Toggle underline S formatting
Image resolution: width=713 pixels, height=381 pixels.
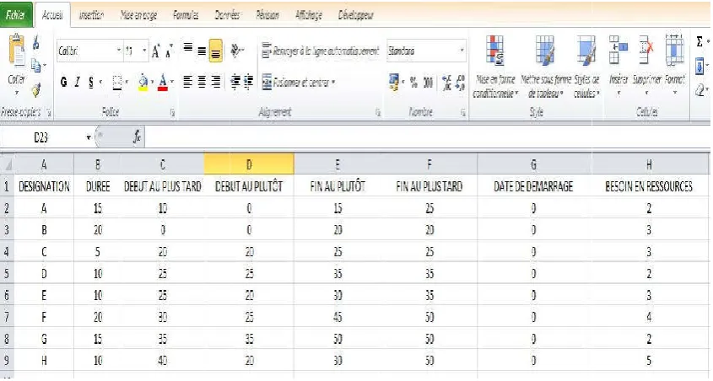click(91, 83)
